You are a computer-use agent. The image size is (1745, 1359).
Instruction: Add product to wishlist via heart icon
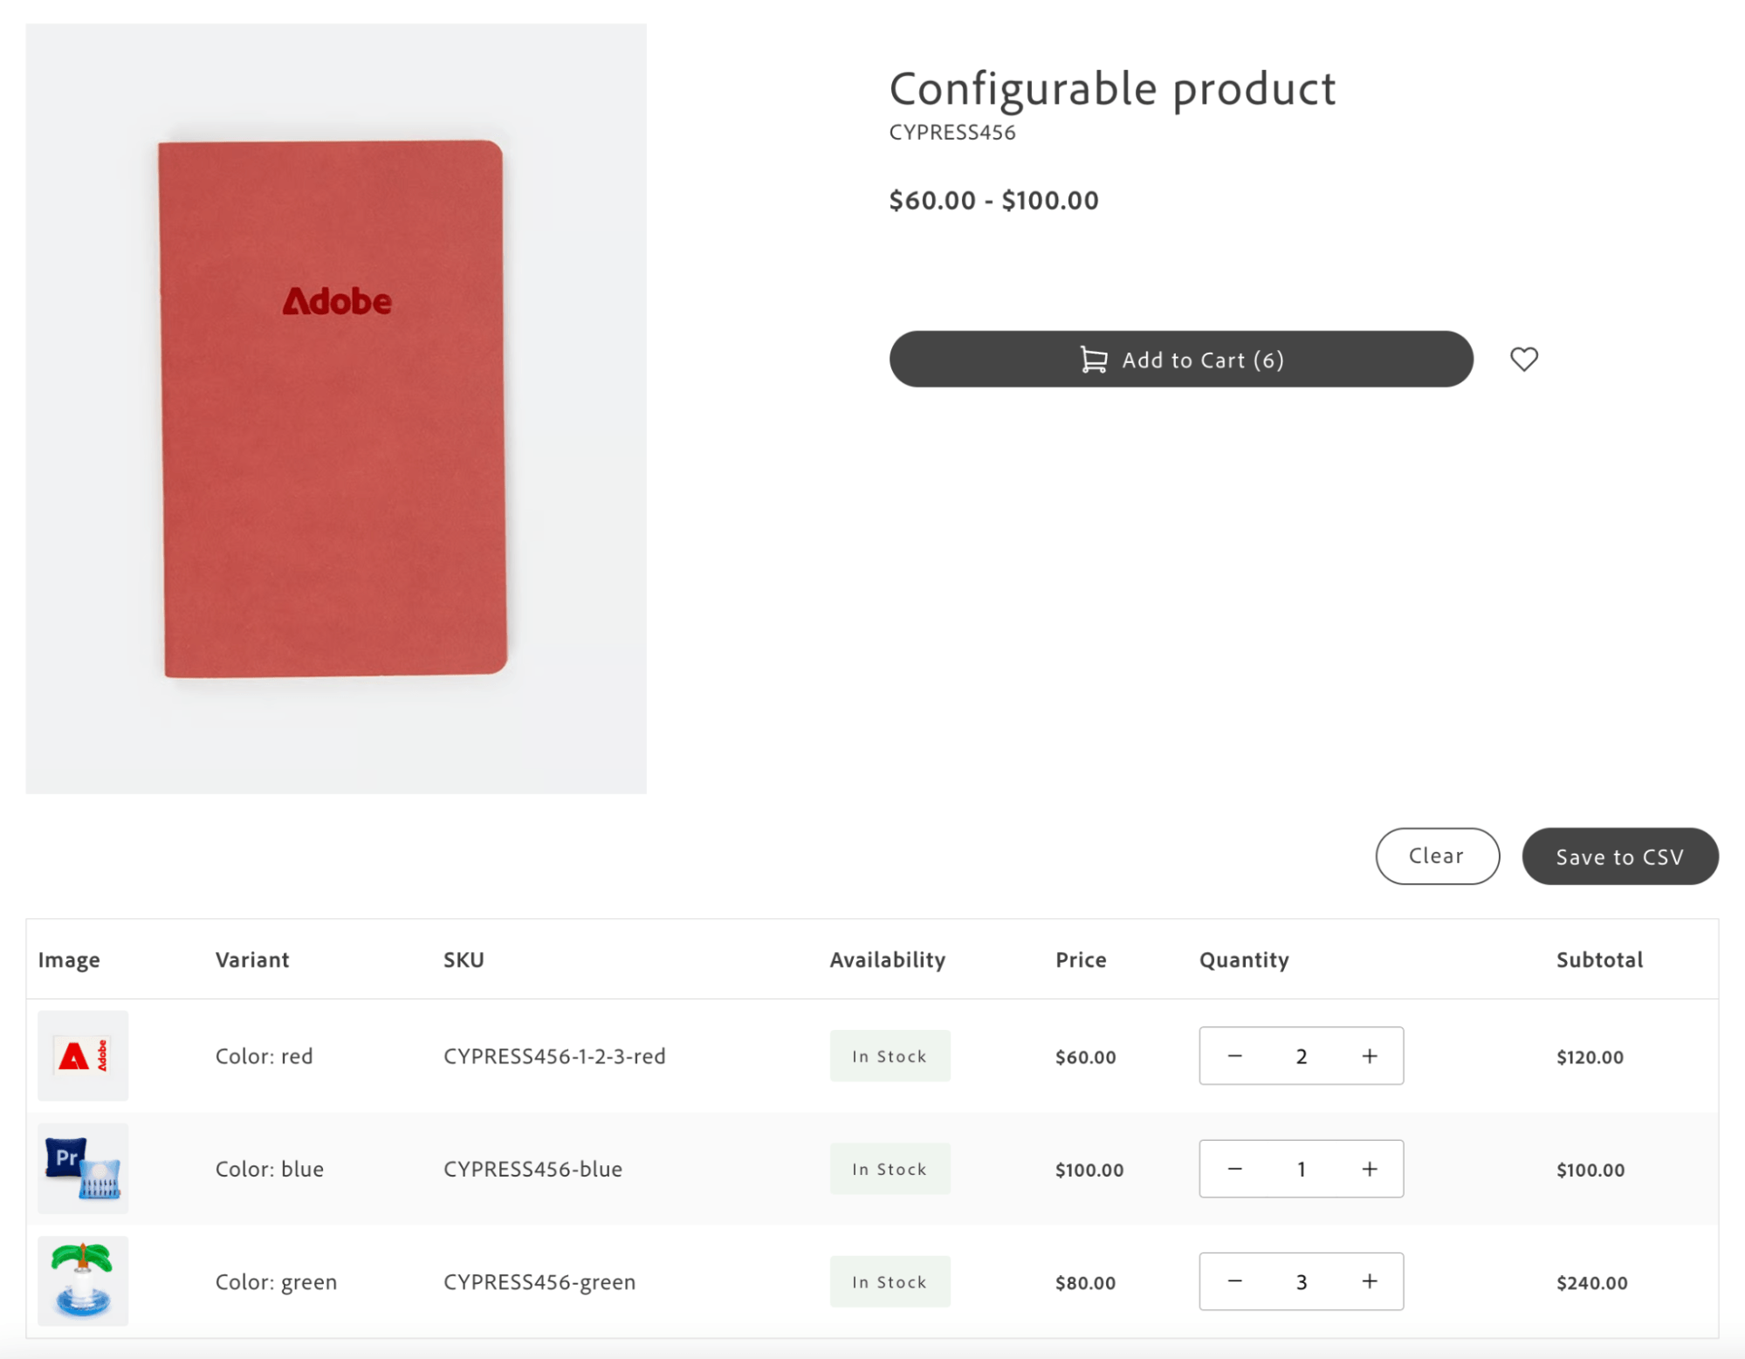(x=1523, y=359)
